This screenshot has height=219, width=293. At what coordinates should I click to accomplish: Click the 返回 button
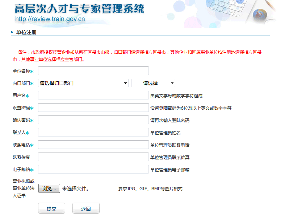tap(86, 208)
